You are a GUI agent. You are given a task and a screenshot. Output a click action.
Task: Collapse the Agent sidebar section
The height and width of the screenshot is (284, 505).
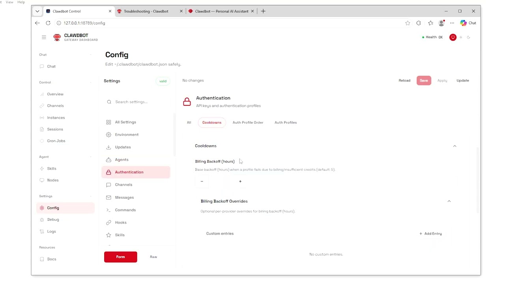[x=91, y=157]
